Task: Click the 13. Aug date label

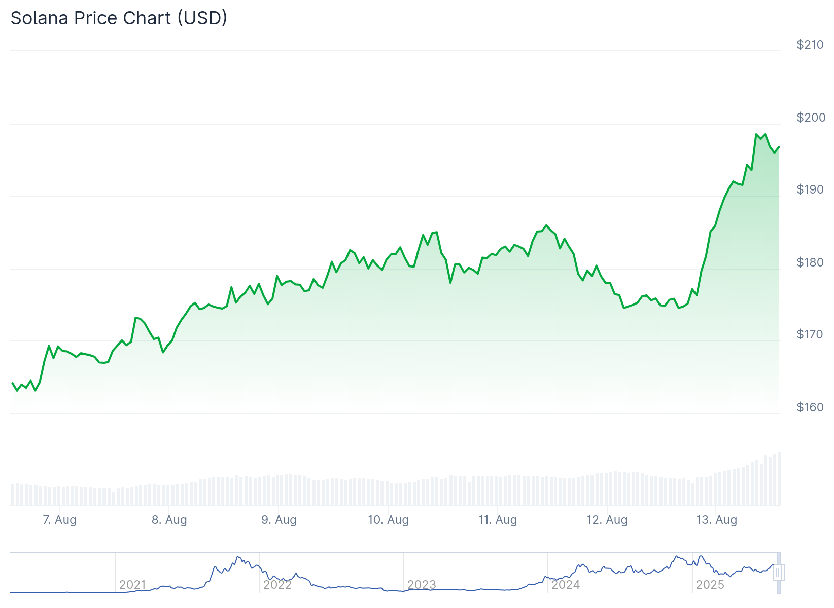Action: 716,520
